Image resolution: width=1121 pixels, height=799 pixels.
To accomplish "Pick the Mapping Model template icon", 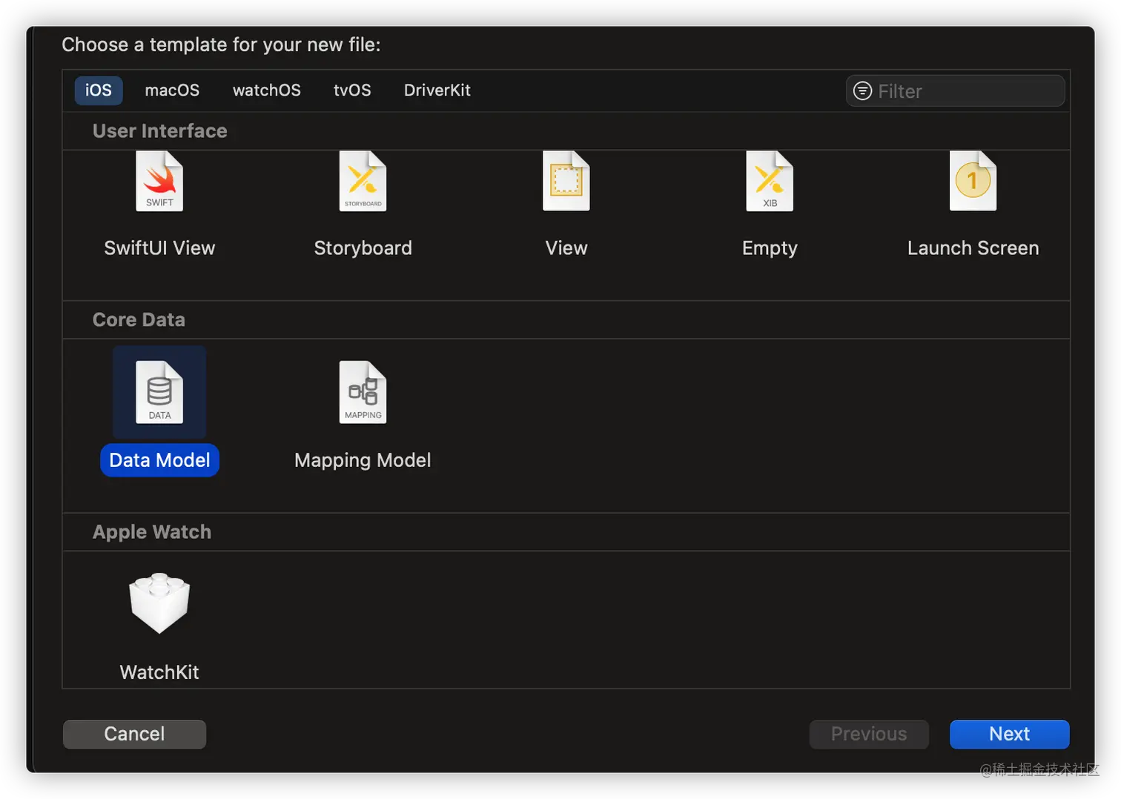I will [x=363, y=392].
